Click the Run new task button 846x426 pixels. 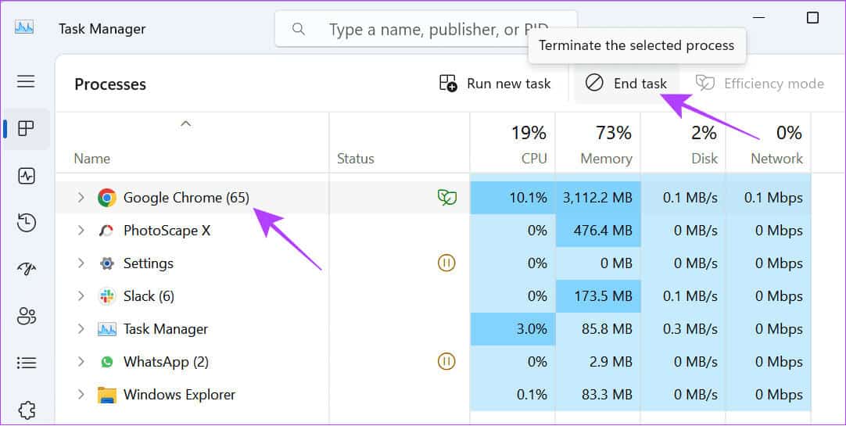click(495, 84)
